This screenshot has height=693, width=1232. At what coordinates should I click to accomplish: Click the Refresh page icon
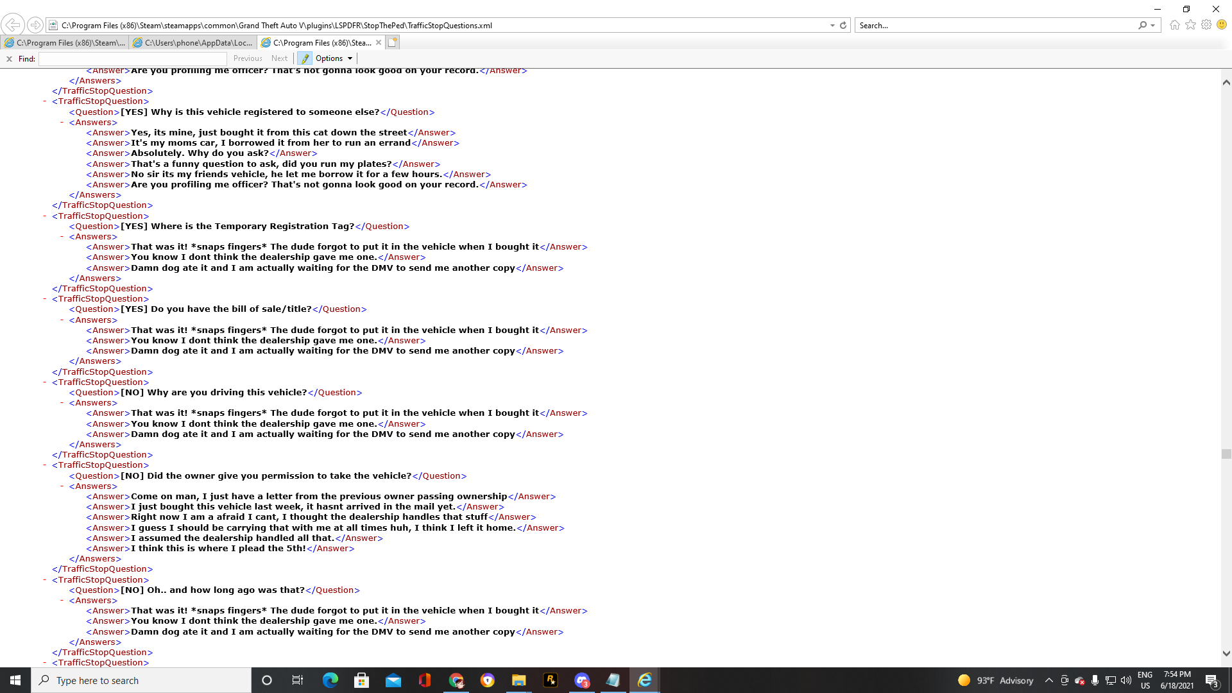click(843, 26)
